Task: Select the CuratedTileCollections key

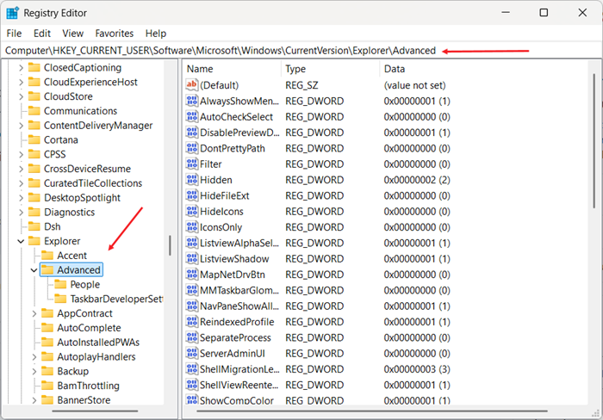Action: 93,183
